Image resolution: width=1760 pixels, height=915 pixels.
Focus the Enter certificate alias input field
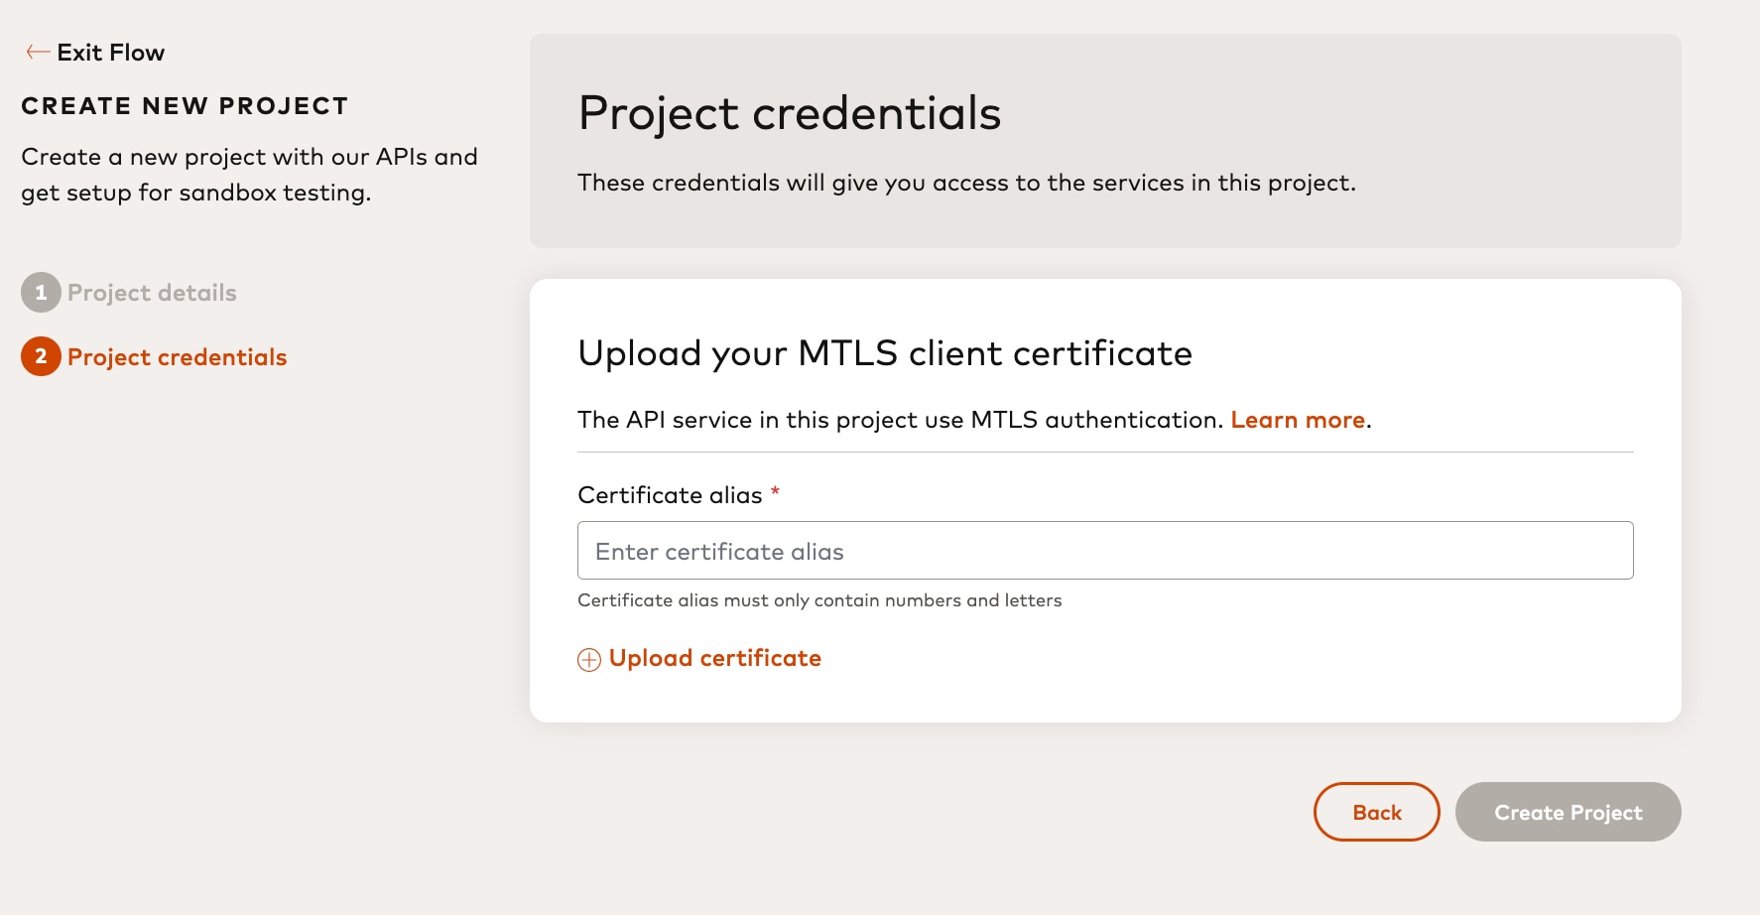(x=1104, y=551)
